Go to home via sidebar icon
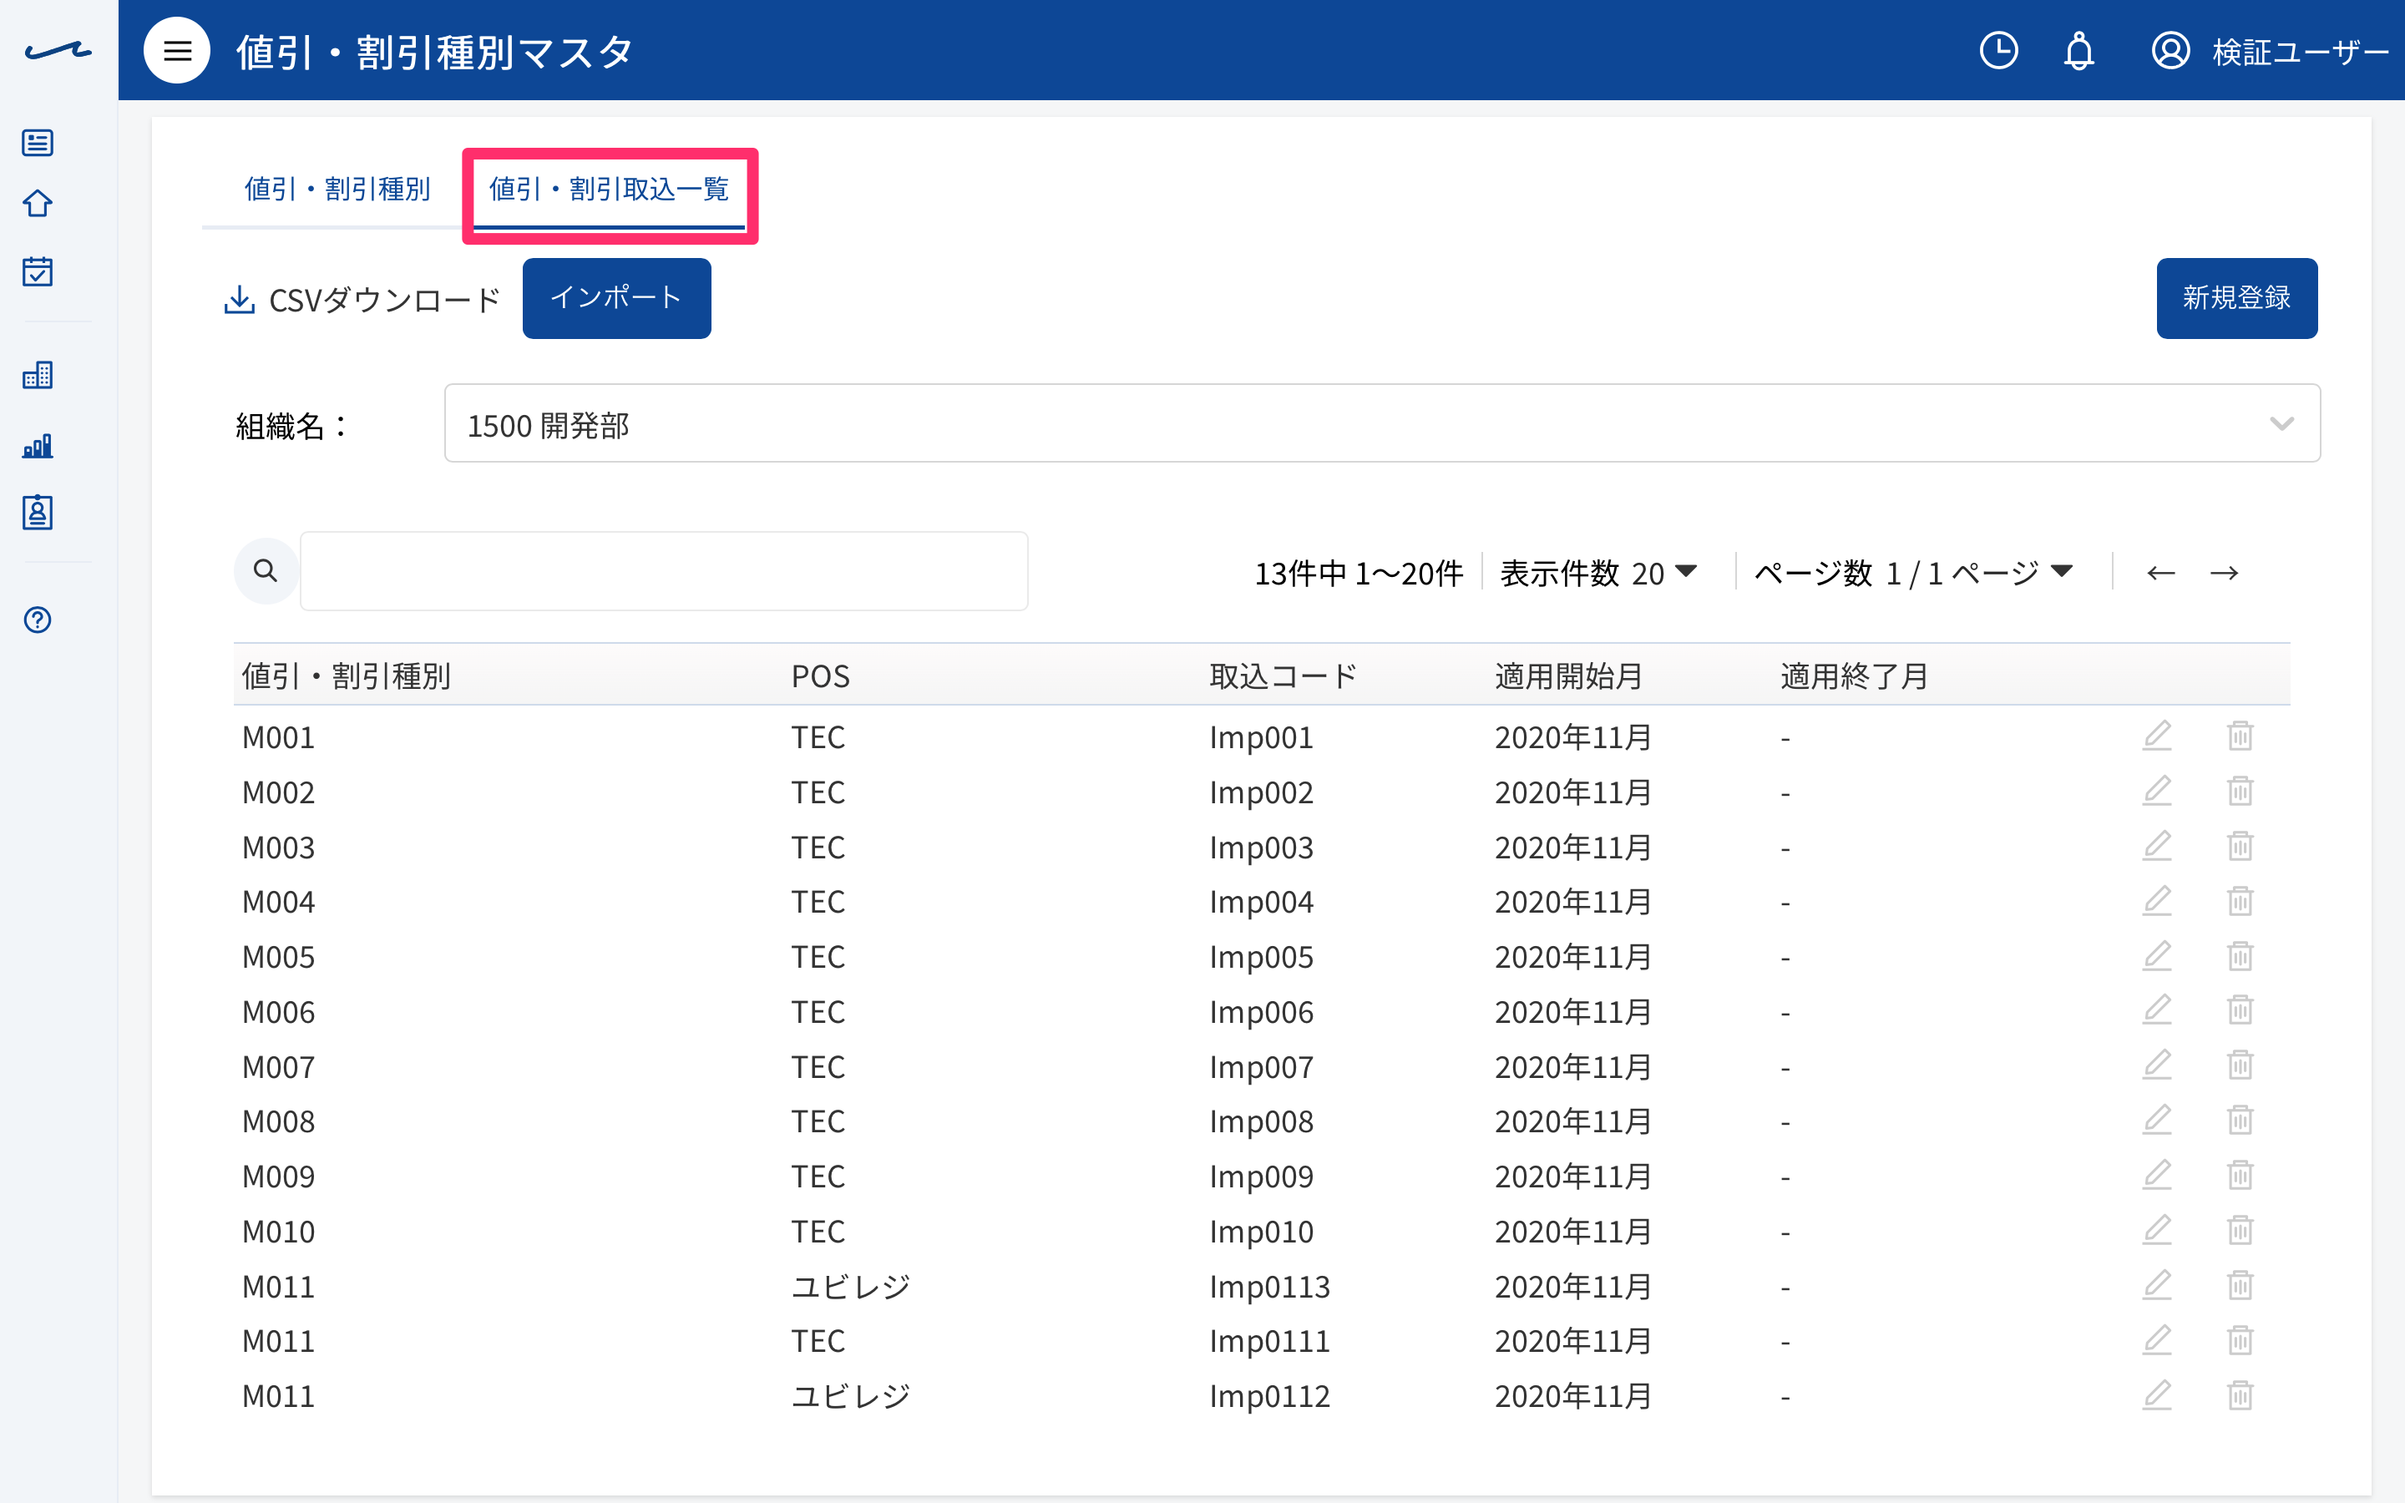 tap(38, 204)
